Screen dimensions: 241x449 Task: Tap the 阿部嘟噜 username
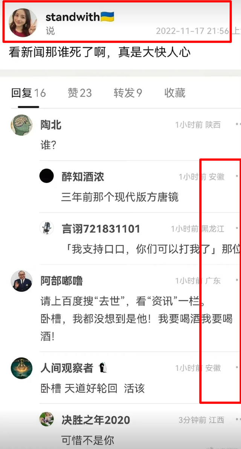[x=62, y=281]
